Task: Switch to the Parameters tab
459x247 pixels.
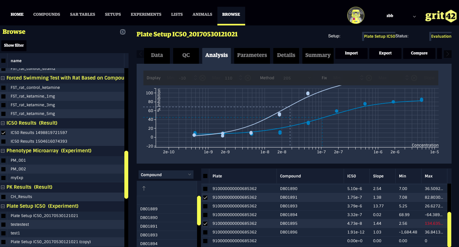Action: coord(252,55)
